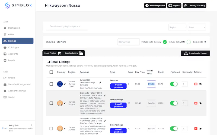
Task: Click the $55.00 retail price field
Action: coord(151,129)
